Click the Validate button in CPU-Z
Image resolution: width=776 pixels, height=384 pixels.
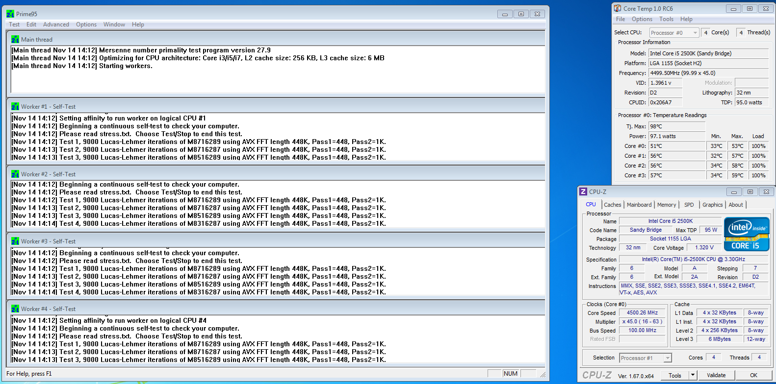tap(716, 375)
